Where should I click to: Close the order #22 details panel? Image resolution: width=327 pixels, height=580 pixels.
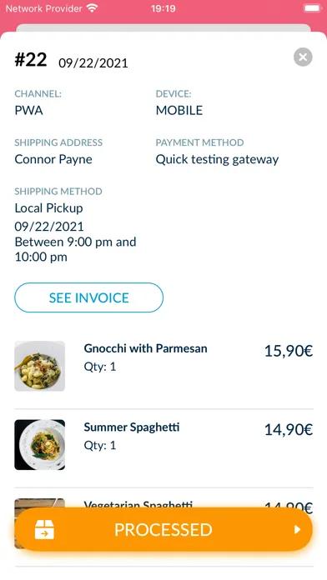tap(303, 57)
